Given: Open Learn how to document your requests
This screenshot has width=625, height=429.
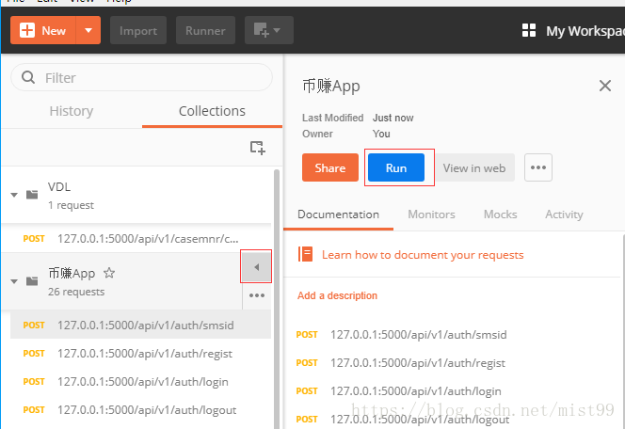Looking at the screenshot, I should click(x=423, y=255).
